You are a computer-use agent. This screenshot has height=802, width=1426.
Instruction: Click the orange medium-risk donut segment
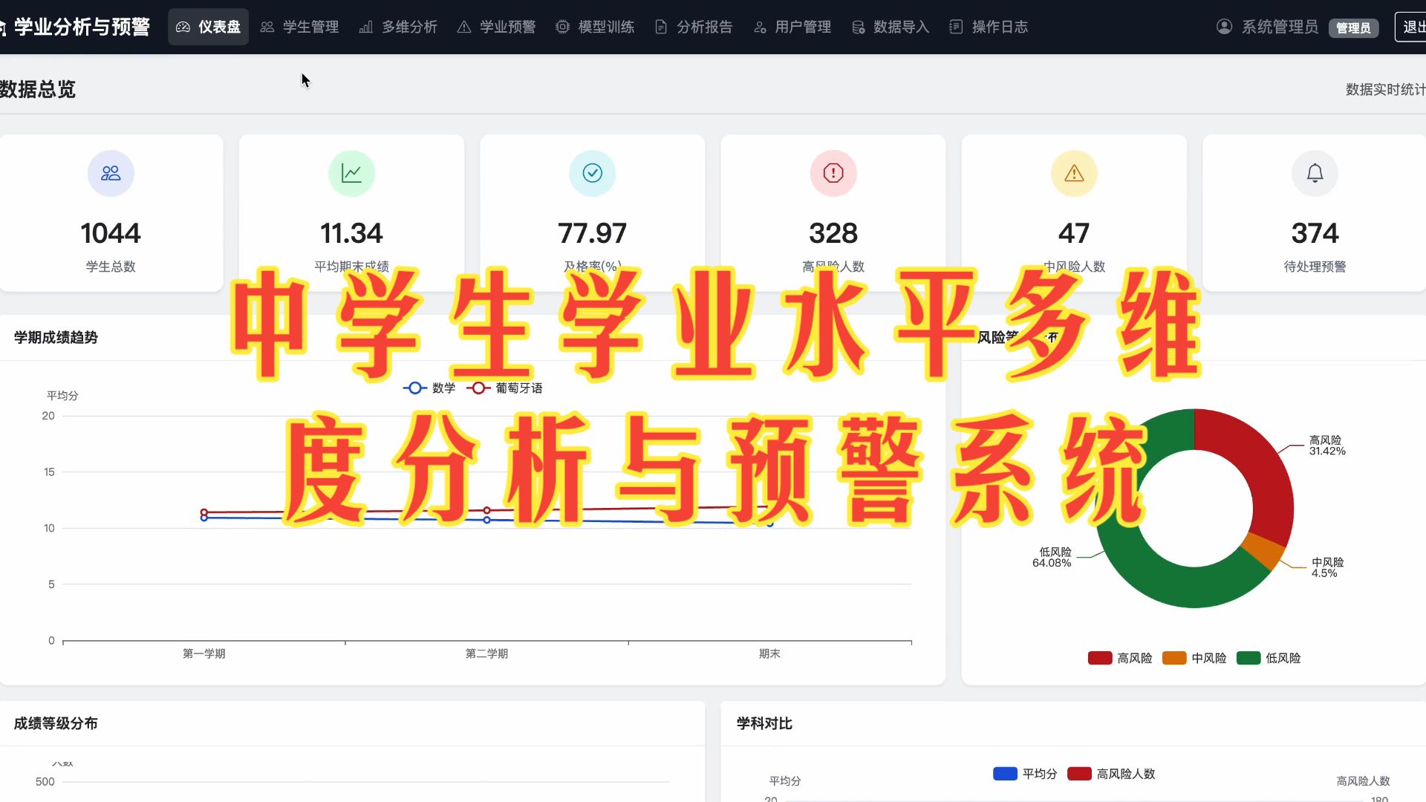(1263, 551)
